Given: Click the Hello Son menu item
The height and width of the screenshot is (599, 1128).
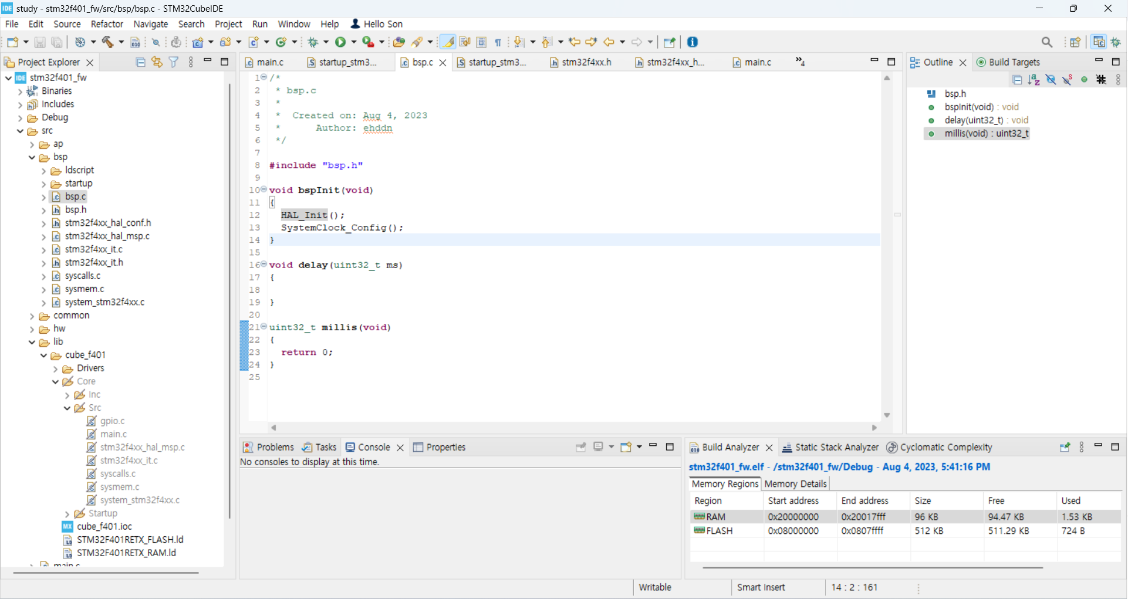Looking at the screenshot, I should [x=377, y=24].
